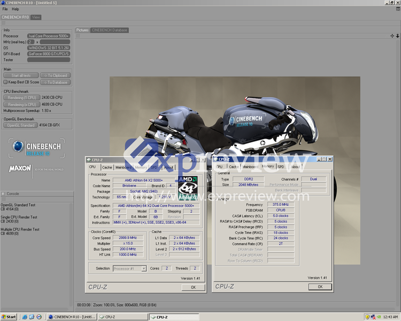Image resolution: width=401 pixels, height=321 pixels.
Task: Open About tab in right CPU-Z window
Action: click(295, 166)
